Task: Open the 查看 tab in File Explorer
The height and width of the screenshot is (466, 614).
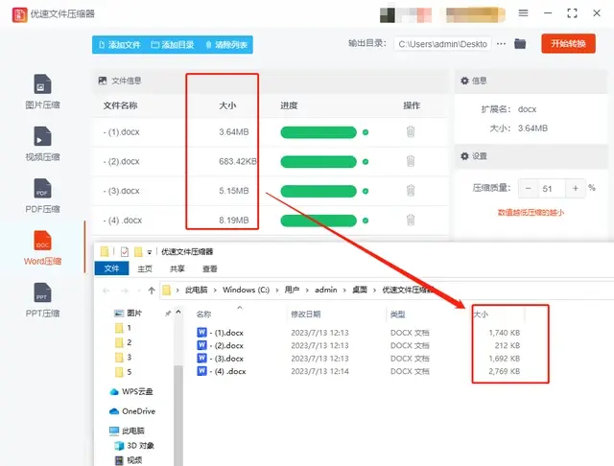Action: click(210, 268)
